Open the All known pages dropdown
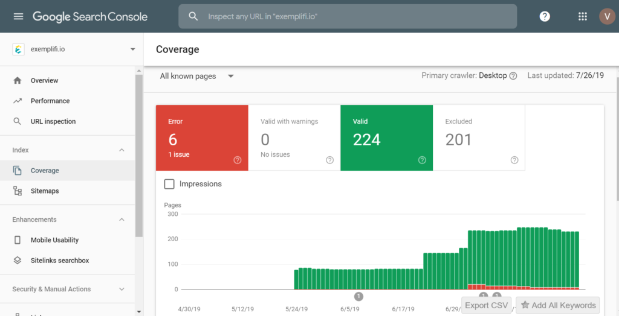 [x=196, y=76]
